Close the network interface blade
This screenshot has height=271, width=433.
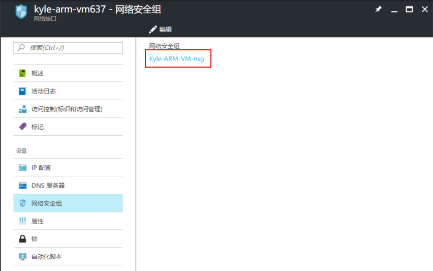[x=424, y=10]
